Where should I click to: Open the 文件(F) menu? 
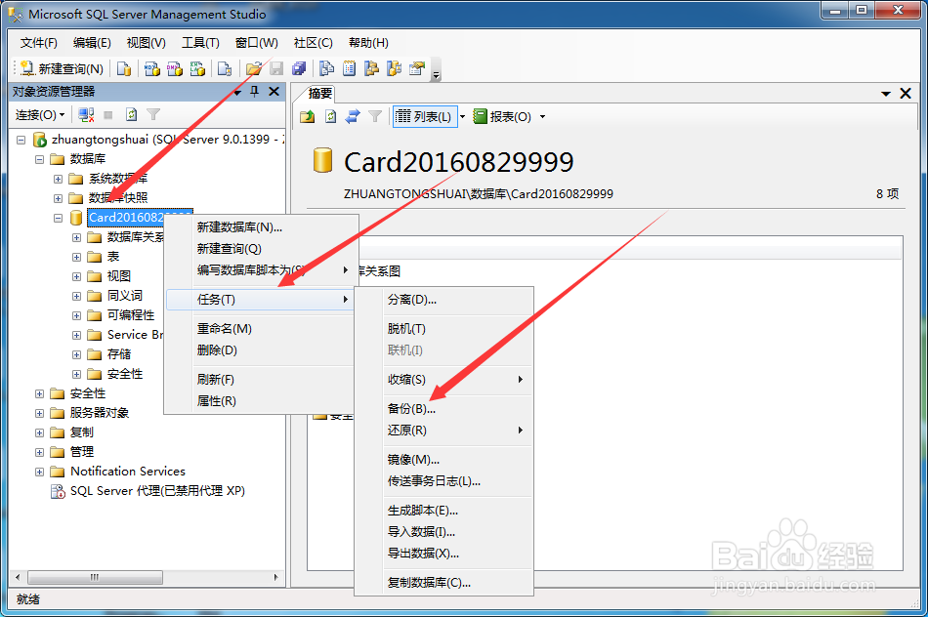38,43
